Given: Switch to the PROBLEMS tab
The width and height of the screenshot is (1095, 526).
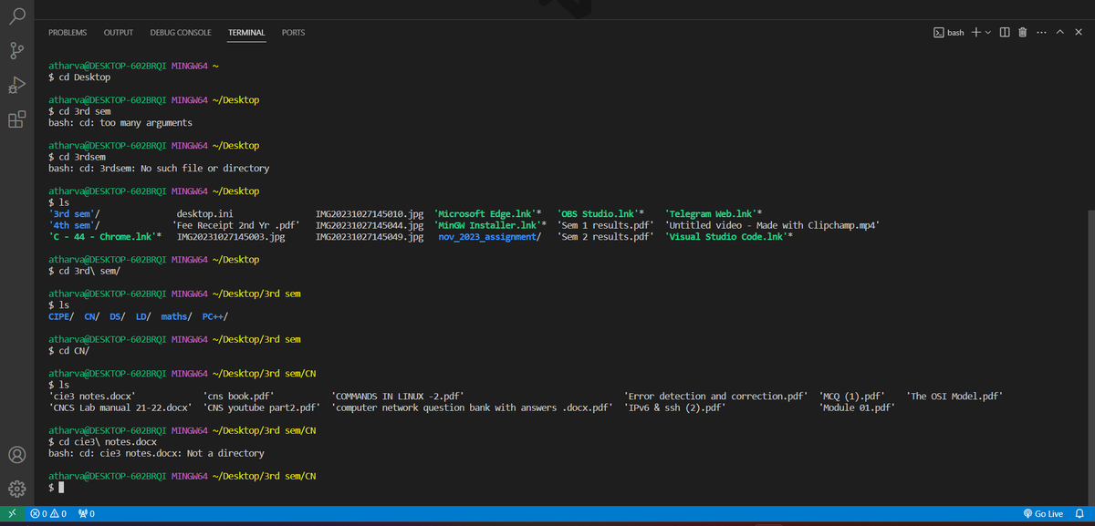Looking at the screenshot, I should point(68,32).
